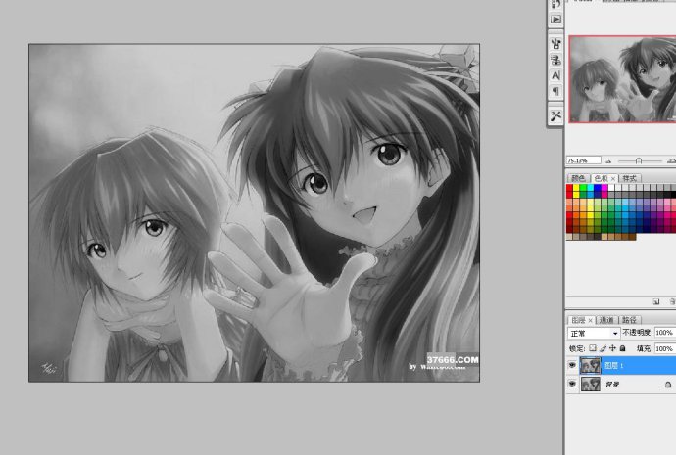Pick the cyan swatch in top row

click(x=590, y=188)
